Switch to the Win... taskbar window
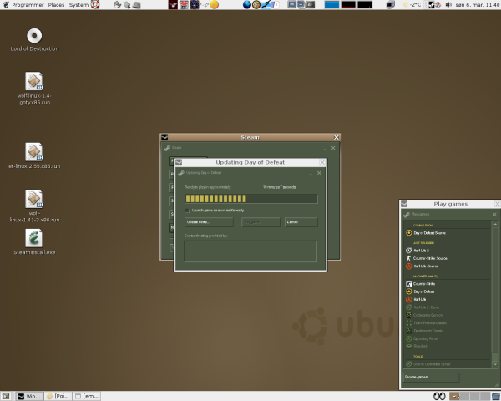 pyautogui.click(x=29, y=396)
